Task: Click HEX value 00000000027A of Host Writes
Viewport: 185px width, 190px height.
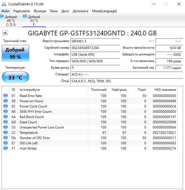Action: [x=164, y=148]
